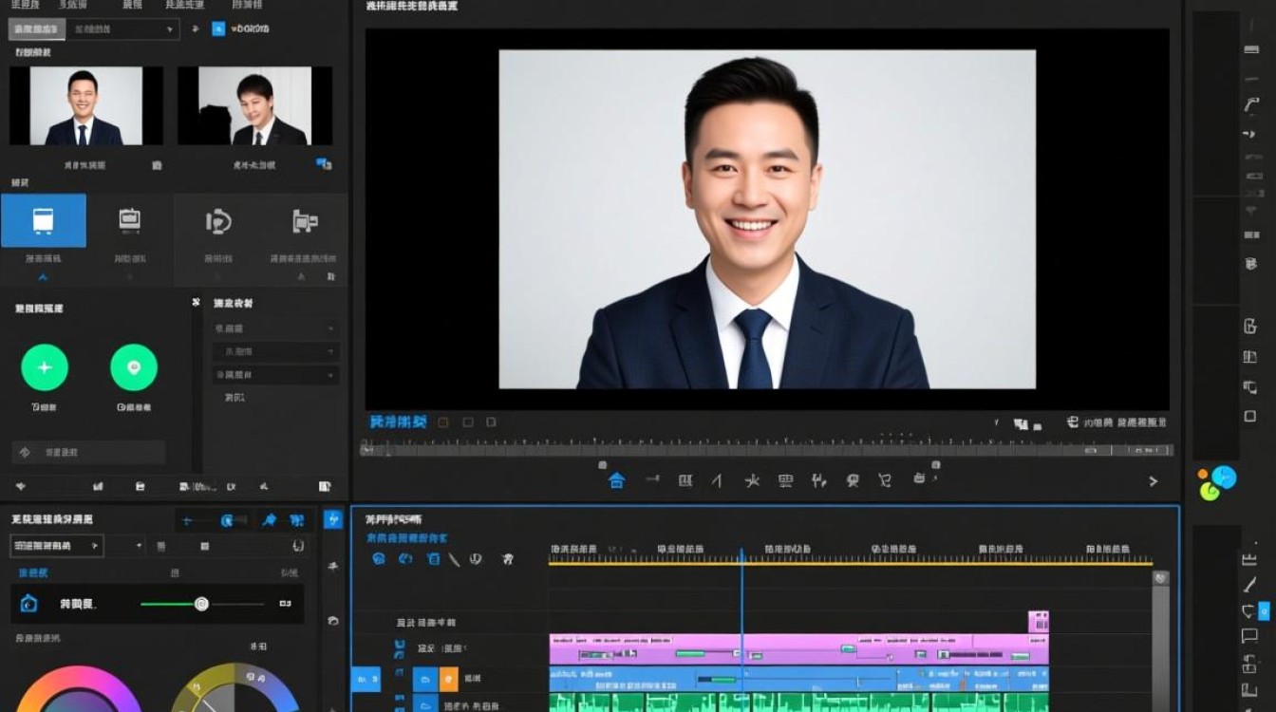
Task: Open the small arrow dropdown in the color panel
Action: point(140,546)
